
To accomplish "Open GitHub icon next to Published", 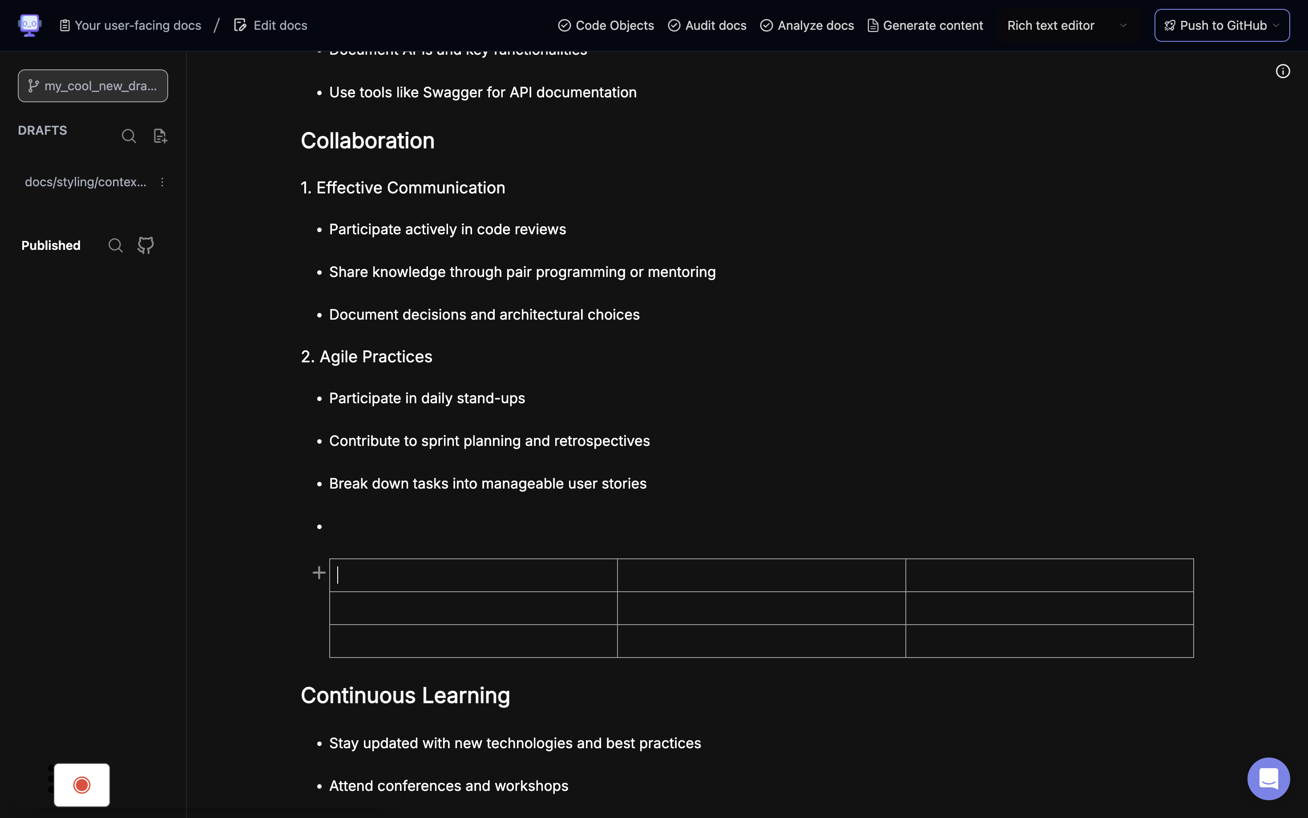I will (x=145, y=245).
